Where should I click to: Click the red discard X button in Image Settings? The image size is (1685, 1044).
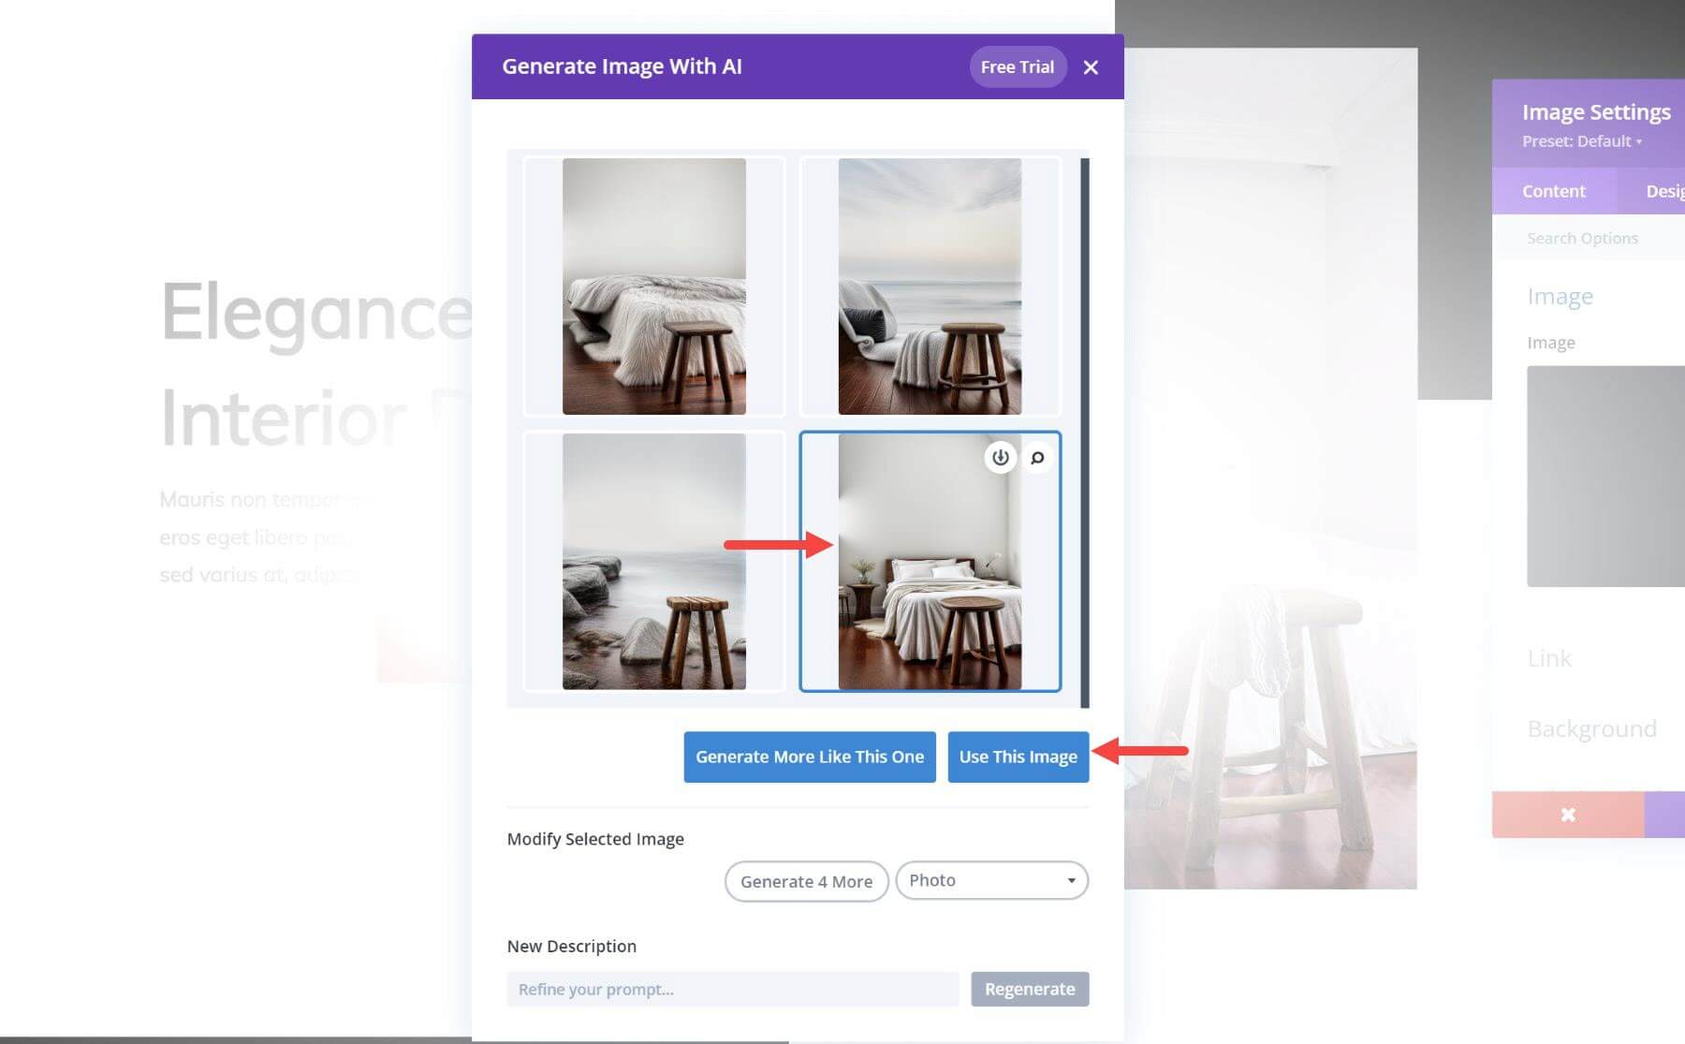[x=1568, y=815]
